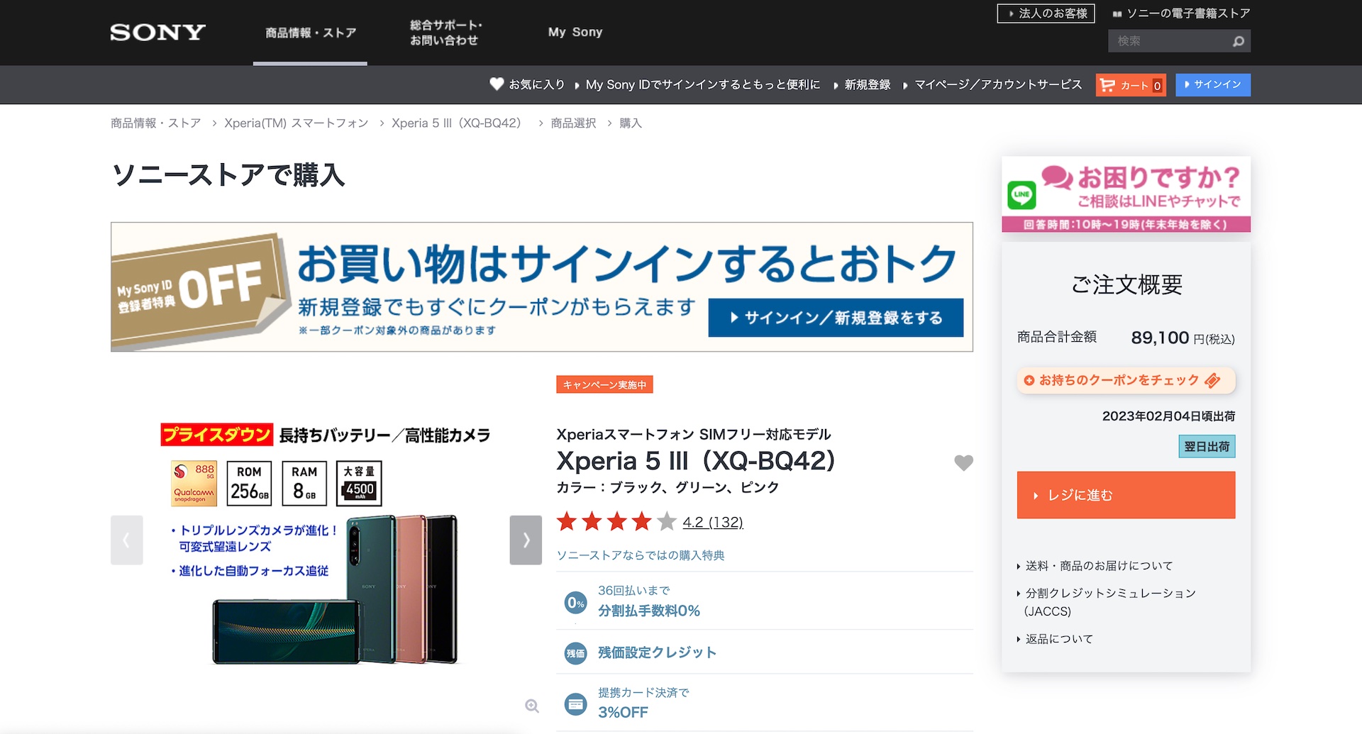1362x734 pixels.
Task: Open the My Sony menu
Action: click(x=575, y=33)
